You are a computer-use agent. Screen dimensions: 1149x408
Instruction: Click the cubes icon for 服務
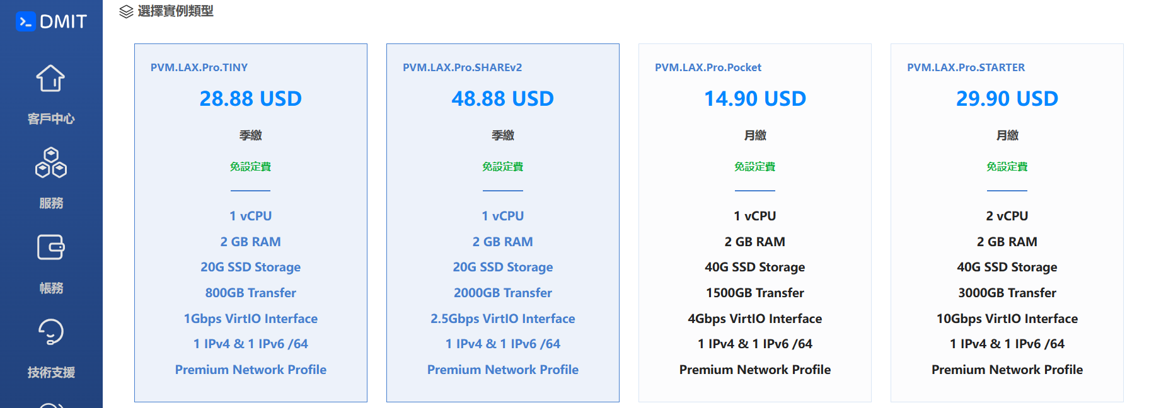[x=51, y=162]
